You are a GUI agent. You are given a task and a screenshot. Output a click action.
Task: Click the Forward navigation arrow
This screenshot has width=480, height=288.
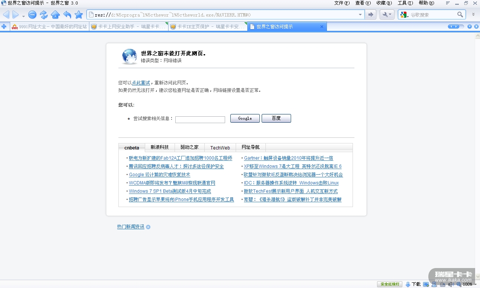15,15
